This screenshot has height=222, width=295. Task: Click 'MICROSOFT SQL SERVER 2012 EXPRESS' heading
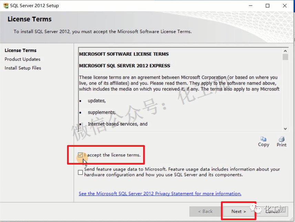(x=125, y=66)
